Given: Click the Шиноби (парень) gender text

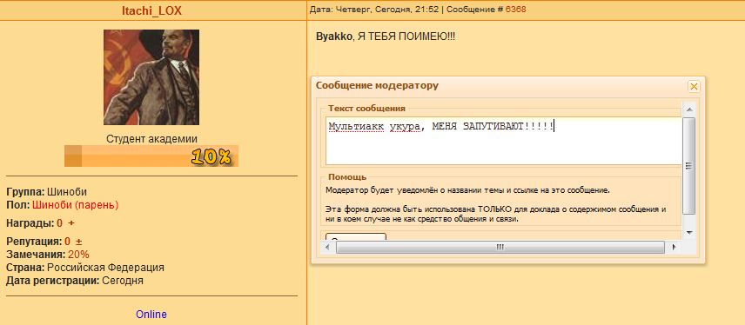Looking at the screenshot, I should pos(76,205).
